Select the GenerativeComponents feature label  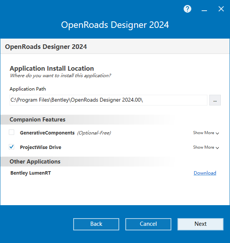coord(47,133)
